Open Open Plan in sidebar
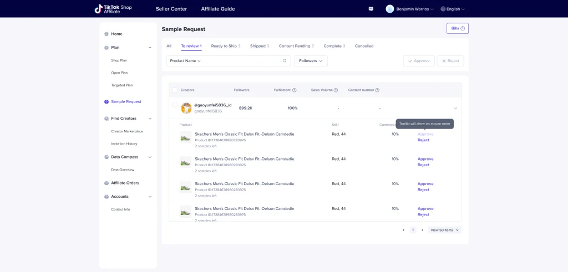The width and height of the screenshot is (568, 272). 120,73
